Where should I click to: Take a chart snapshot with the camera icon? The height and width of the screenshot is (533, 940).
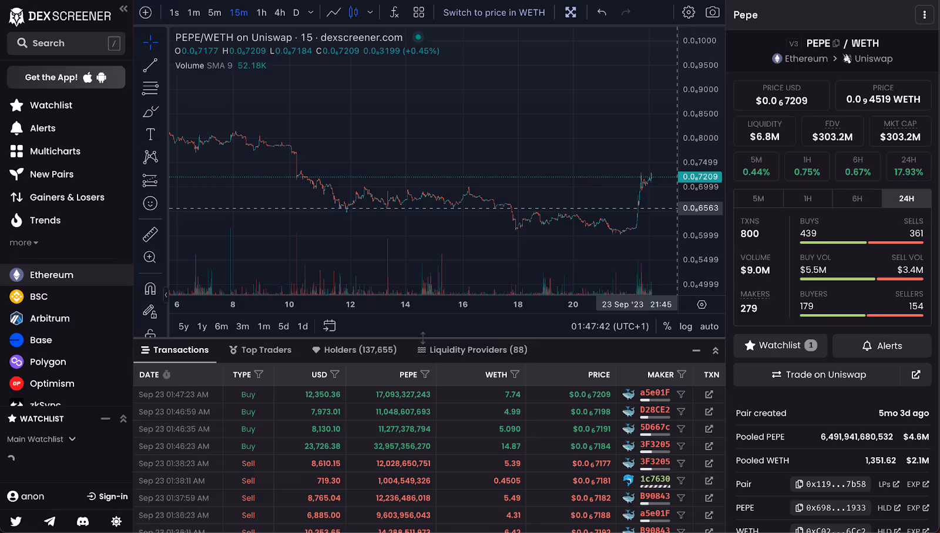[x=712, y=12]
